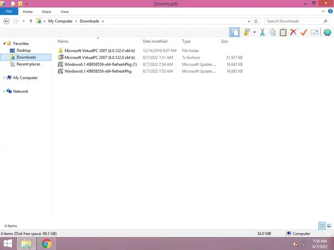
Task: Toggle the navigation pane layout button
Action: [234, 32]
